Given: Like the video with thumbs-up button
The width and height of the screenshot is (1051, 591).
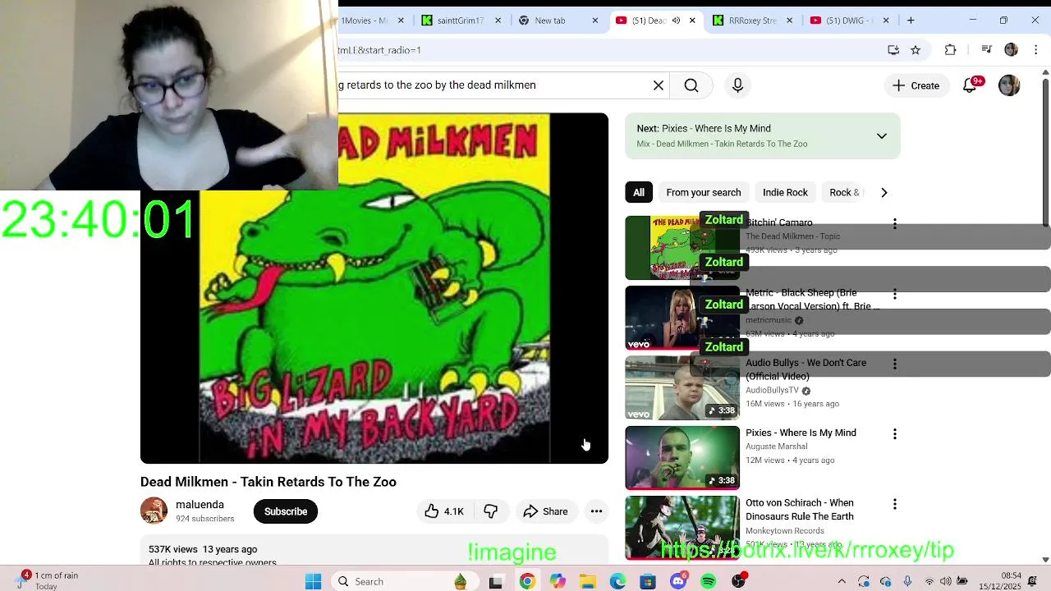Looking at the screenshot, I should [x=444, y=511].
